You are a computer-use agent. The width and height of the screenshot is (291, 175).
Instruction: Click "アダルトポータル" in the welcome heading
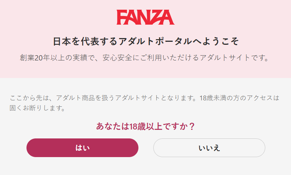(x=155, y=41)
